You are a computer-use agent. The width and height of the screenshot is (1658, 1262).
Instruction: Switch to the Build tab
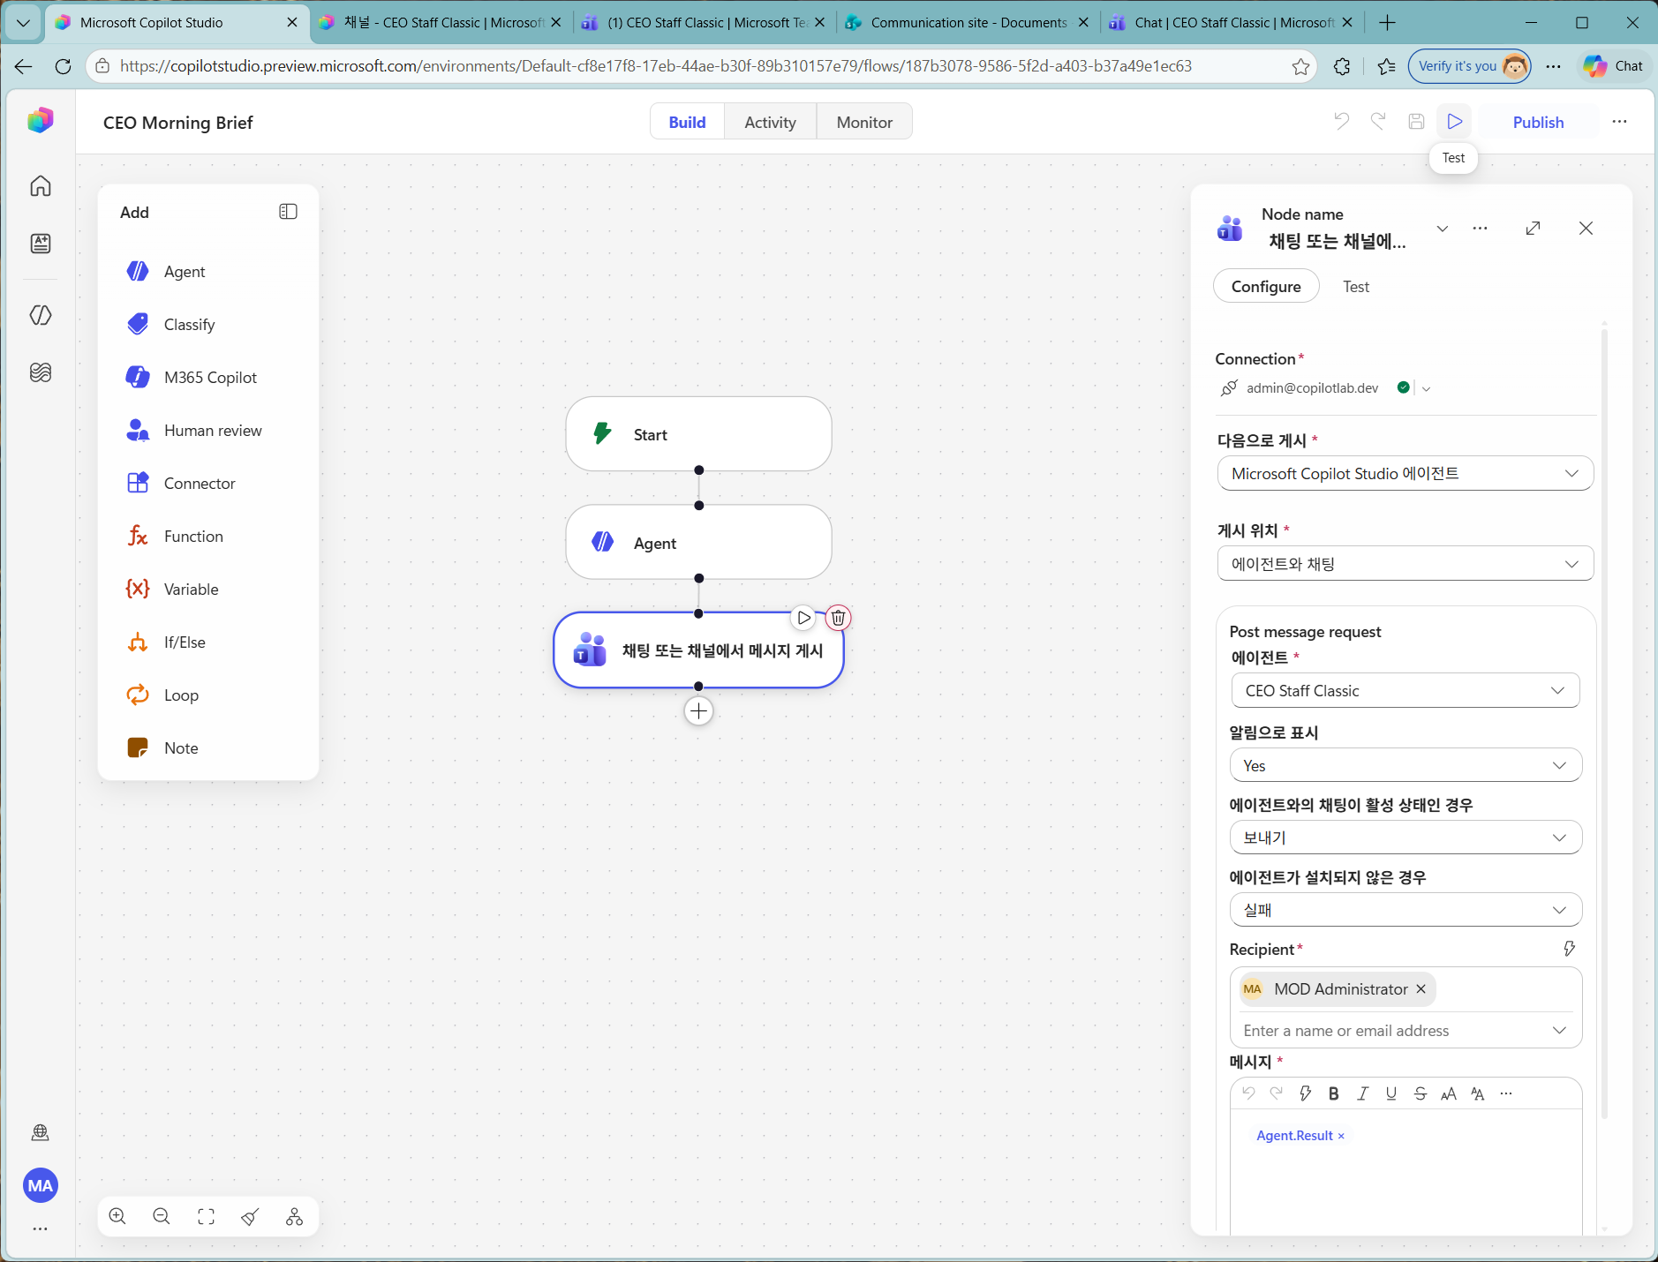[x=687, y=123]
